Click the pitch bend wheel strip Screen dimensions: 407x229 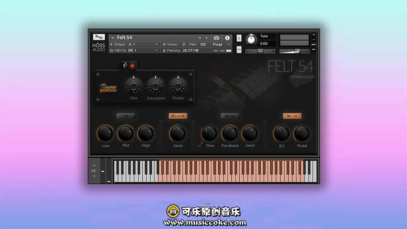103,171
